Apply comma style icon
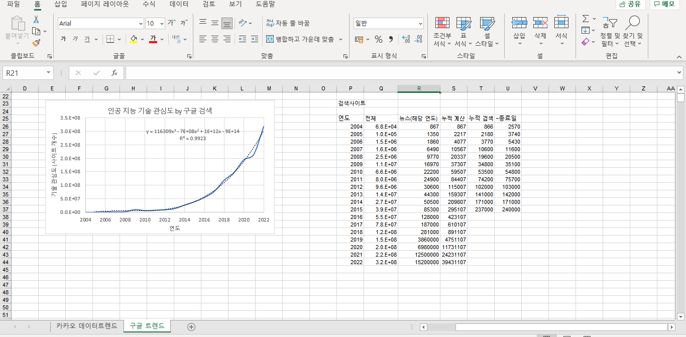 point(391,39)
